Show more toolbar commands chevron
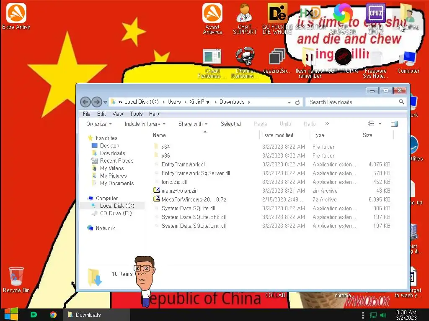Screen dimensions: 429x321 click(x=327, y=124)
